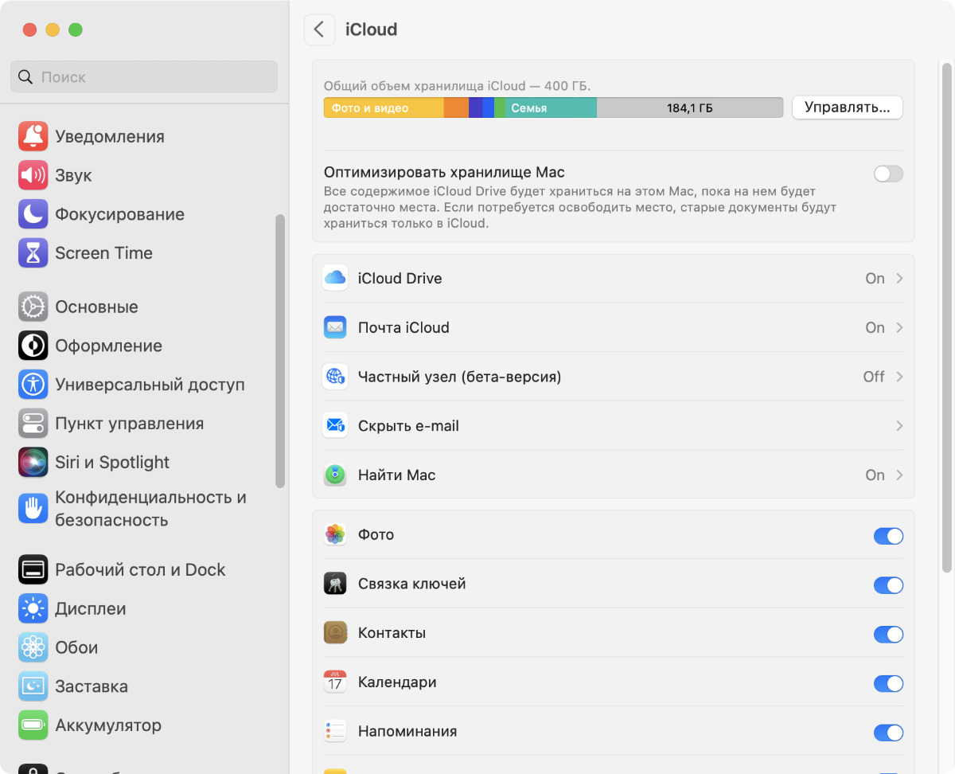955x774 pixels.
Task: Click the iCloud Drive cloud icon
Action: tap(335, 278)
